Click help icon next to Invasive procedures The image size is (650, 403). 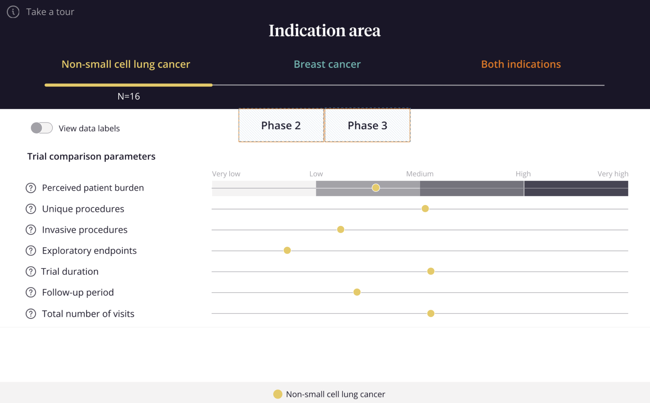31,230
